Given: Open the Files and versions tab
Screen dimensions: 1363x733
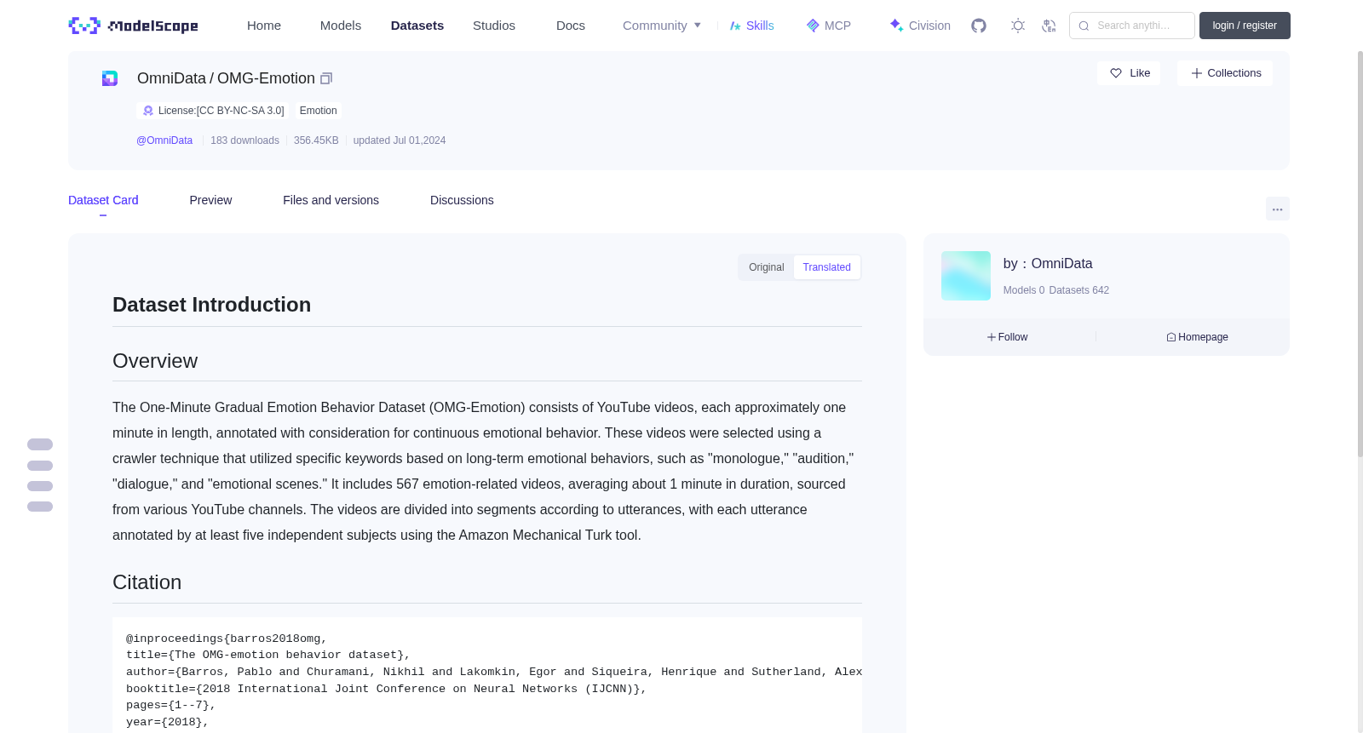Looking at the screenshot, I should (331, 200).
